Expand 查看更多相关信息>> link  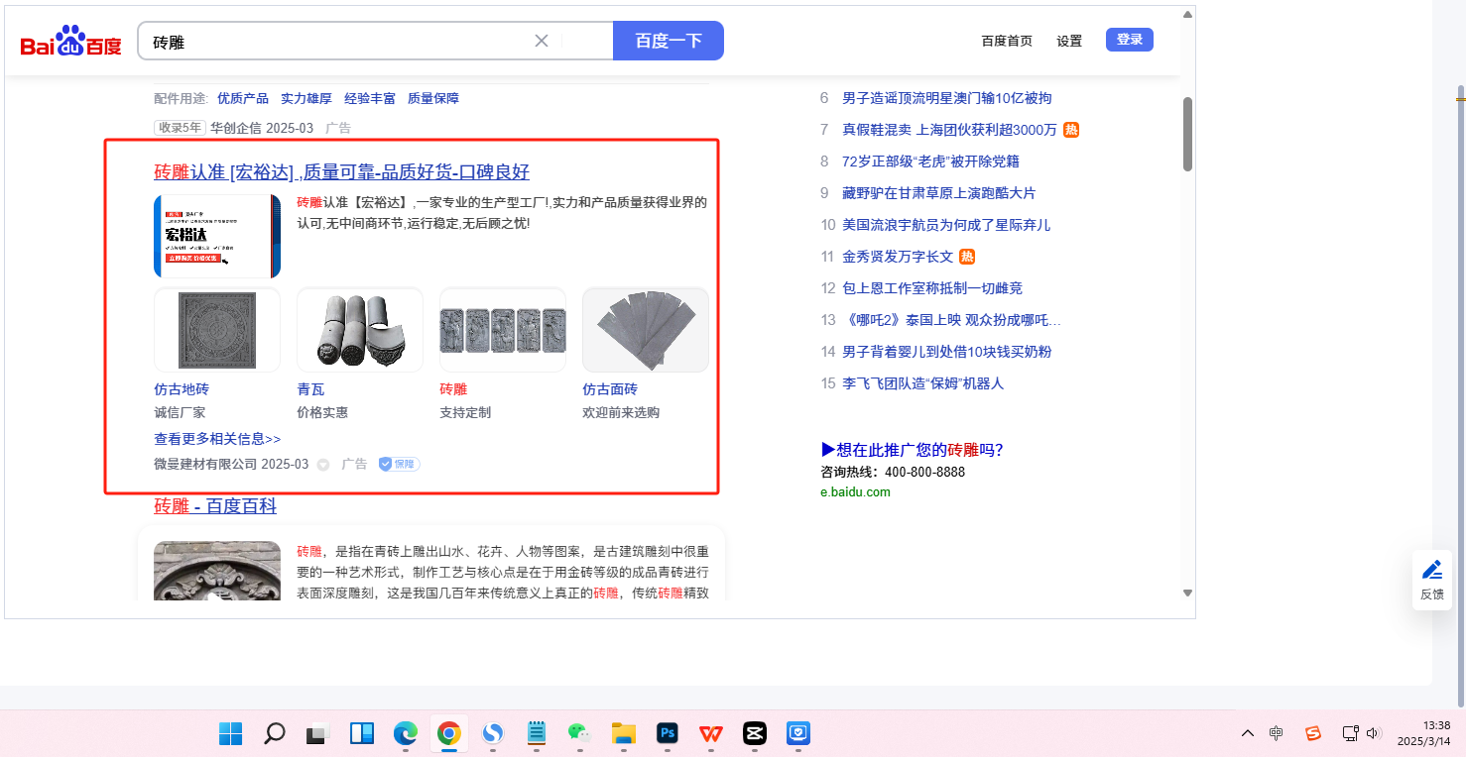pos(217,439)
